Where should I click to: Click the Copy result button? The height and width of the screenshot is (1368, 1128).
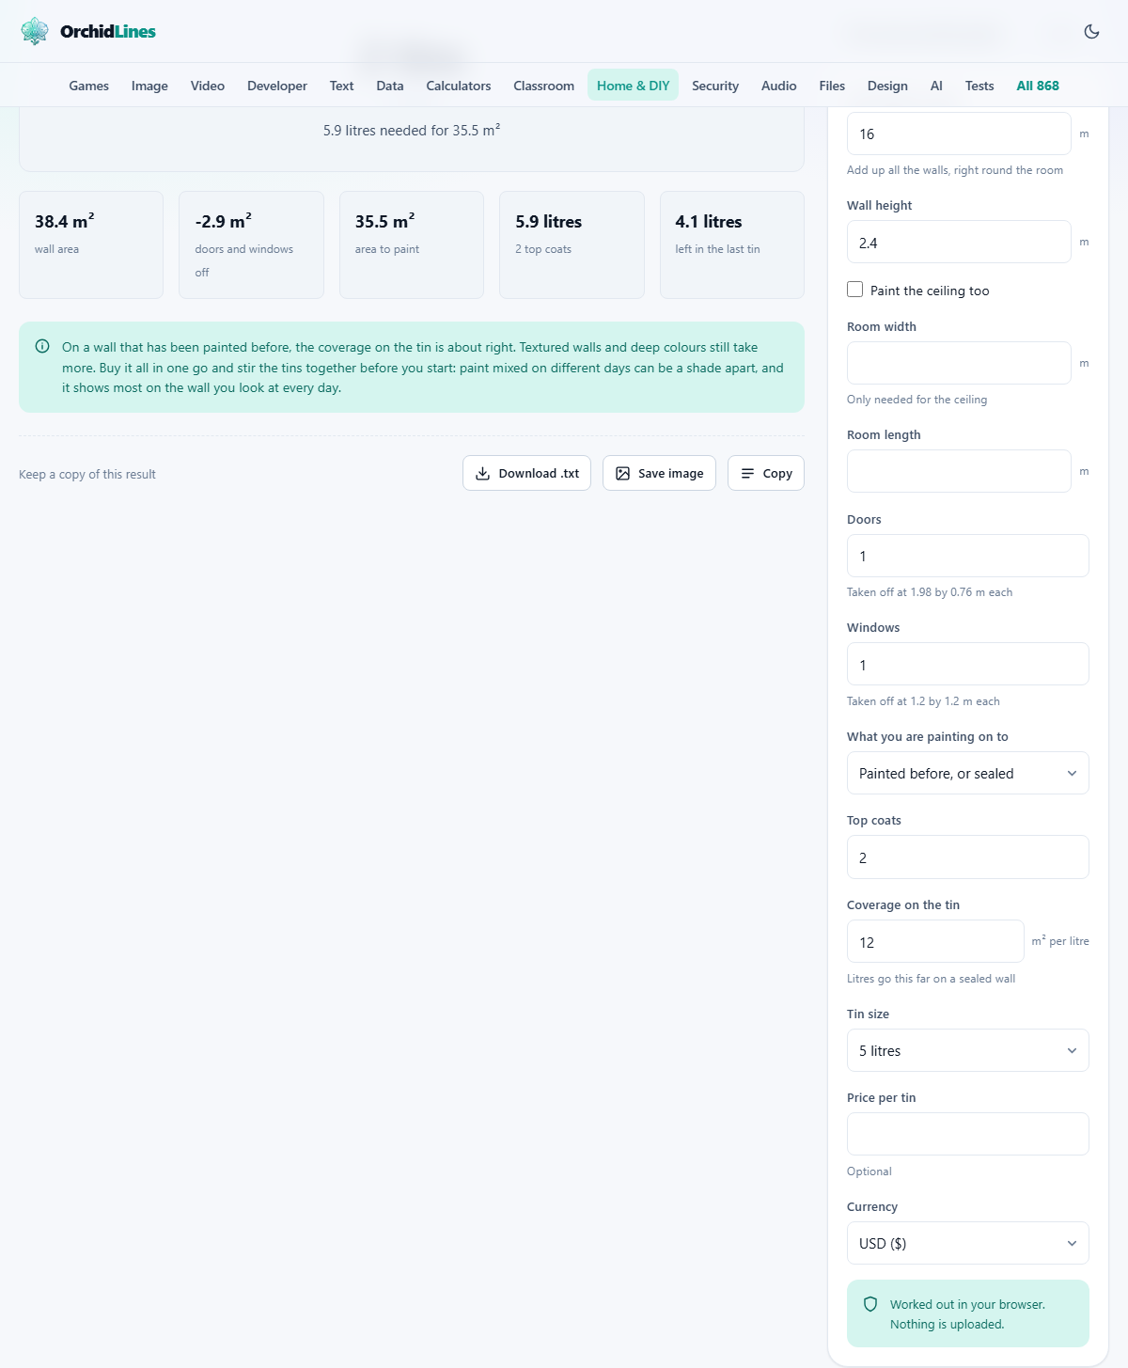coord(765,473)
